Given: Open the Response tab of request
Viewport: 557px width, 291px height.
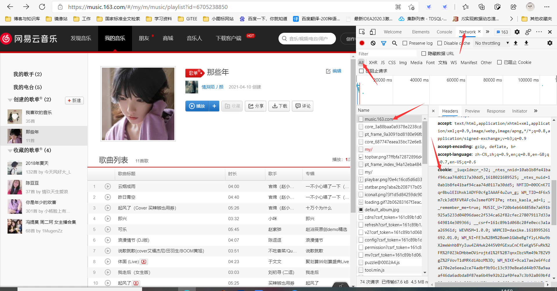Looking at the screenshot, I should [496, 111].
